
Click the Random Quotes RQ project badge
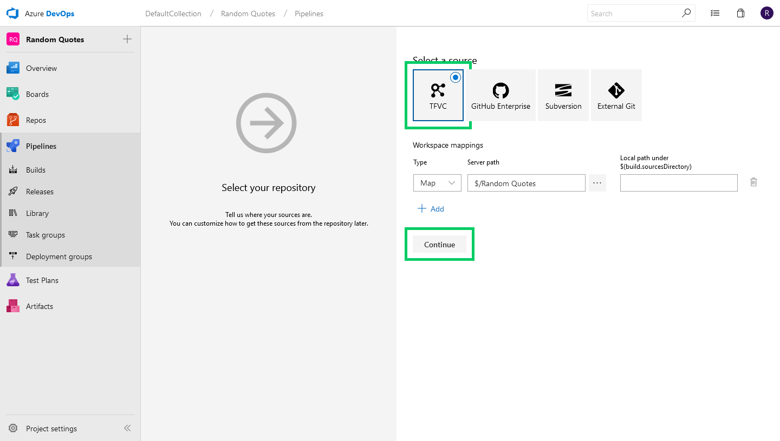(x=13, y=40)
